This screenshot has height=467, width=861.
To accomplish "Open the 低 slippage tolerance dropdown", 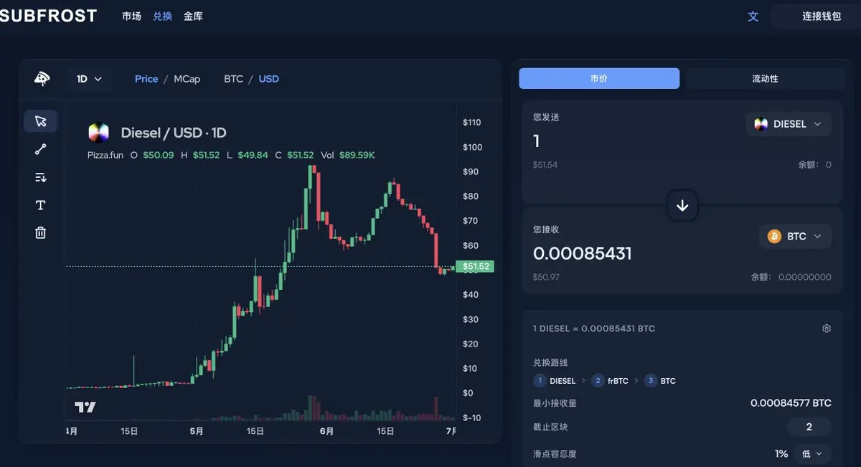I will [813, 453].
